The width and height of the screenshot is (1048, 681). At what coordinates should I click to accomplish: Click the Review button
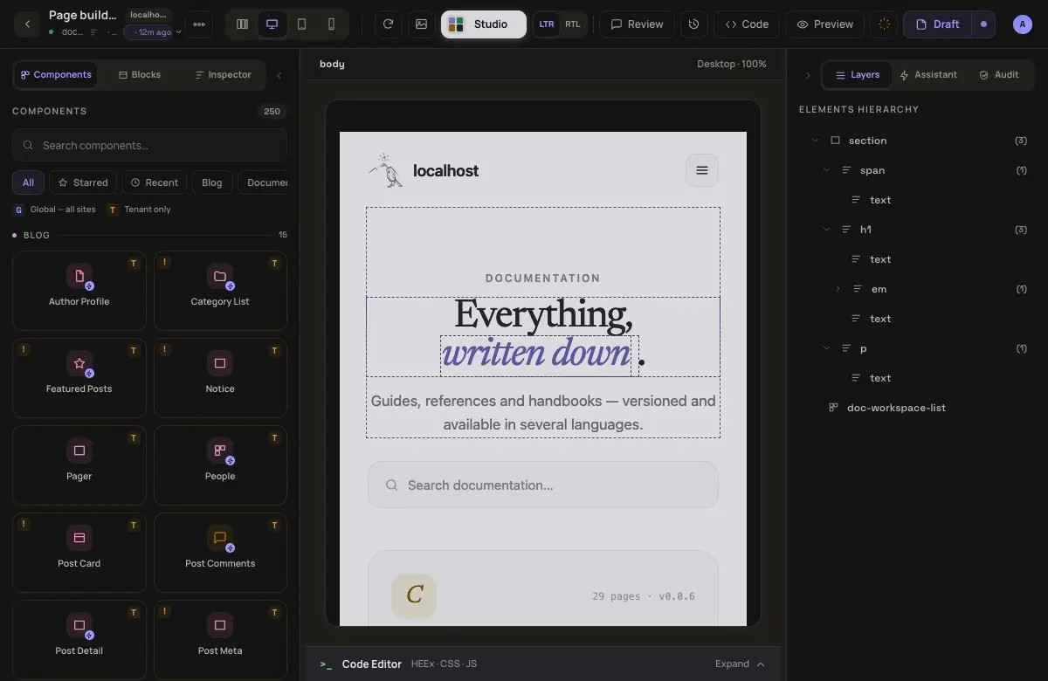coord(637,24)
